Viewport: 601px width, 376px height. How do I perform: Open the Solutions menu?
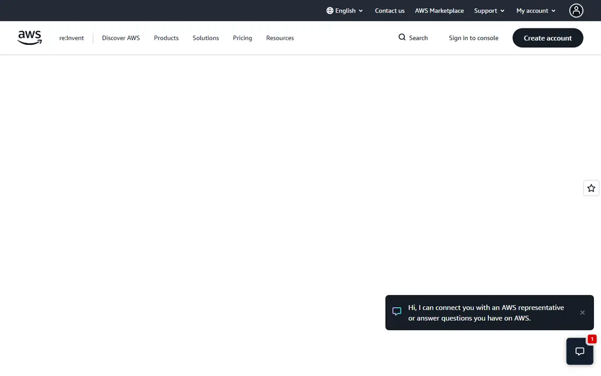pos(206,38)
